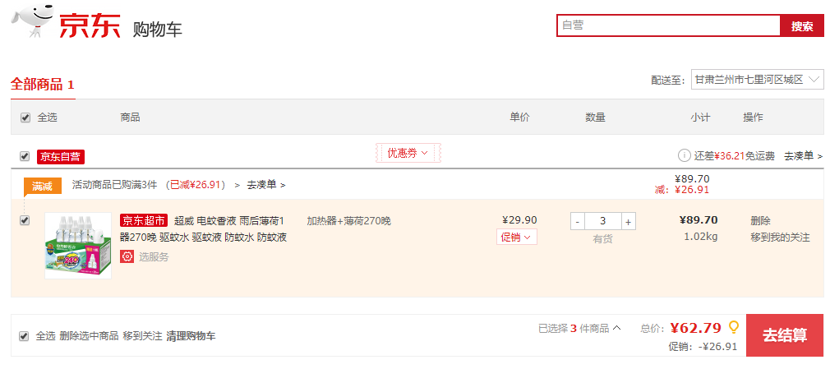Uncheck the mosquito liquid product checkbox
Image resolution: width=830 pixels, height=369 pixels.
(25, 221)
